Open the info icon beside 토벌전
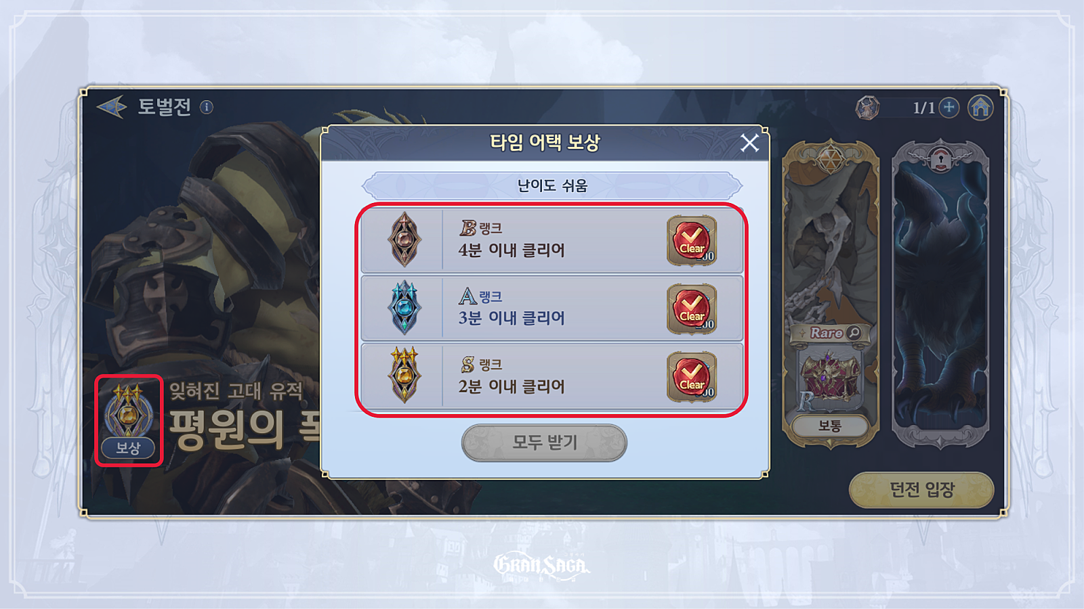This screenshot has height=609, width=1084. pyautogui.click(x=207, y=107)
